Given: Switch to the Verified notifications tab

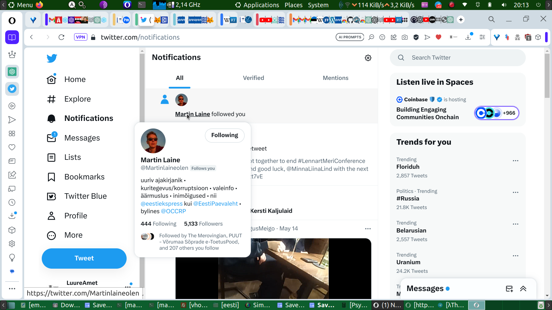Looking at the screenshot, I should (x=253, y=78).
